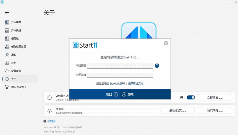Toggle automatic update check switch off
The height and width of the screenshot is (135, 238).
coord(191,97)
